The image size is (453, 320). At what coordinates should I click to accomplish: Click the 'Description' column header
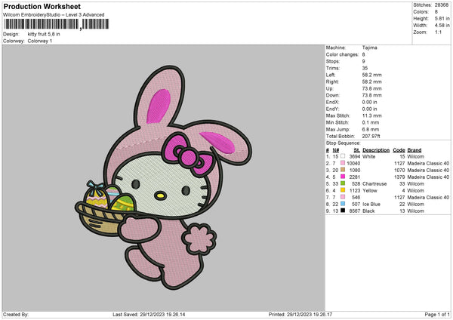pos(376,150)
